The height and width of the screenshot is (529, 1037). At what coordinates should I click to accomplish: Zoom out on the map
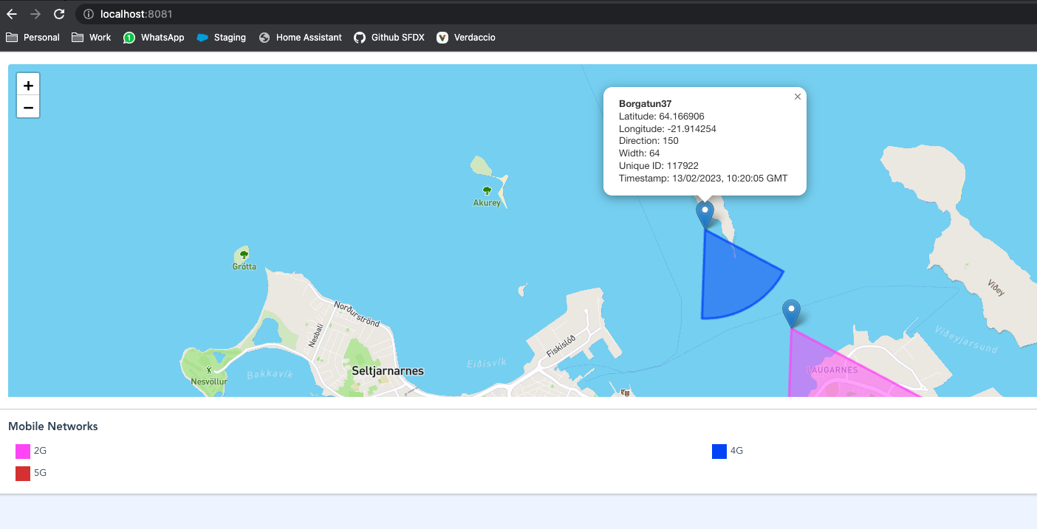[x=28, y=107]
